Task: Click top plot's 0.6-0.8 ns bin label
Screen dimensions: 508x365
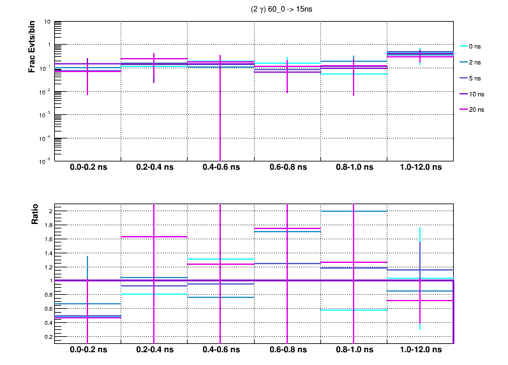Action: (x=287, y=167)
